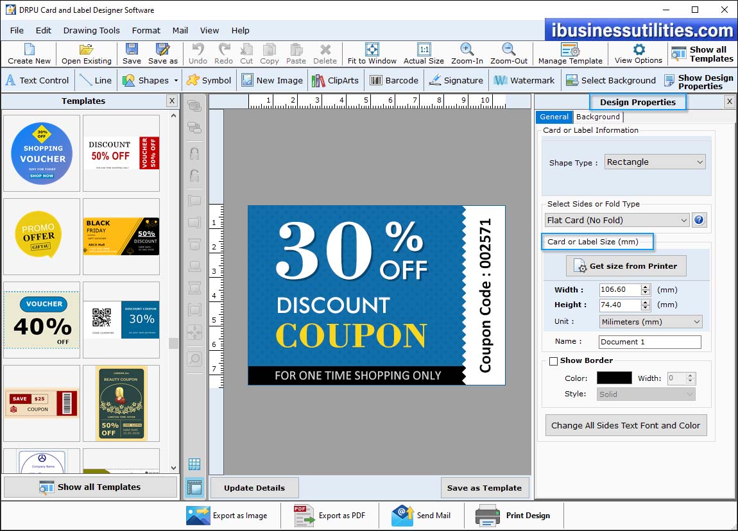Viewport: 738px width, 531px height.
Task: Click the Get size from Printer button
Action: 626,266
